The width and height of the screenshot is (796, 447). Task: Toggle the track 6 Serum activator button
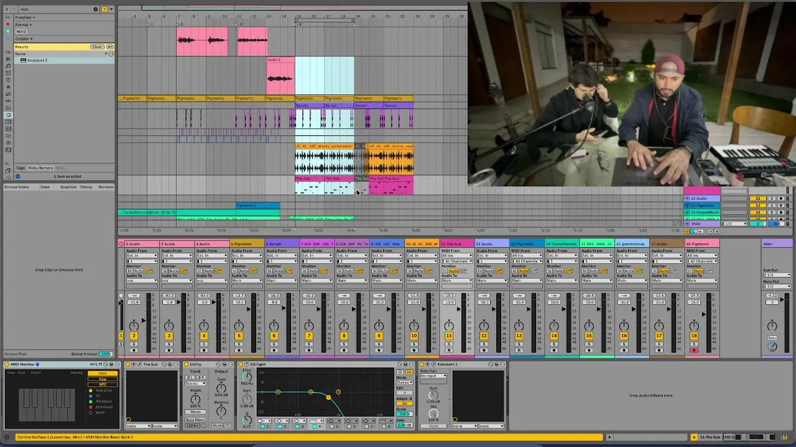pos(274,336)
